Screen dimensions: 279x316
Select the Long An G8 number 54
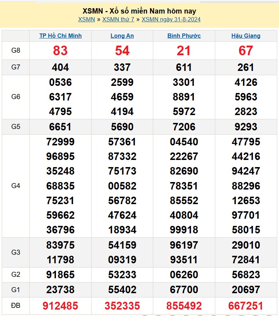click(x=122, y=51)
